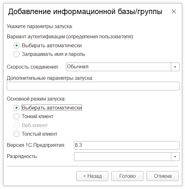Screen dimensions: 185x189
Task: Choose 'Толстый клиент' launch mode
Action: [x=17, y=134]
